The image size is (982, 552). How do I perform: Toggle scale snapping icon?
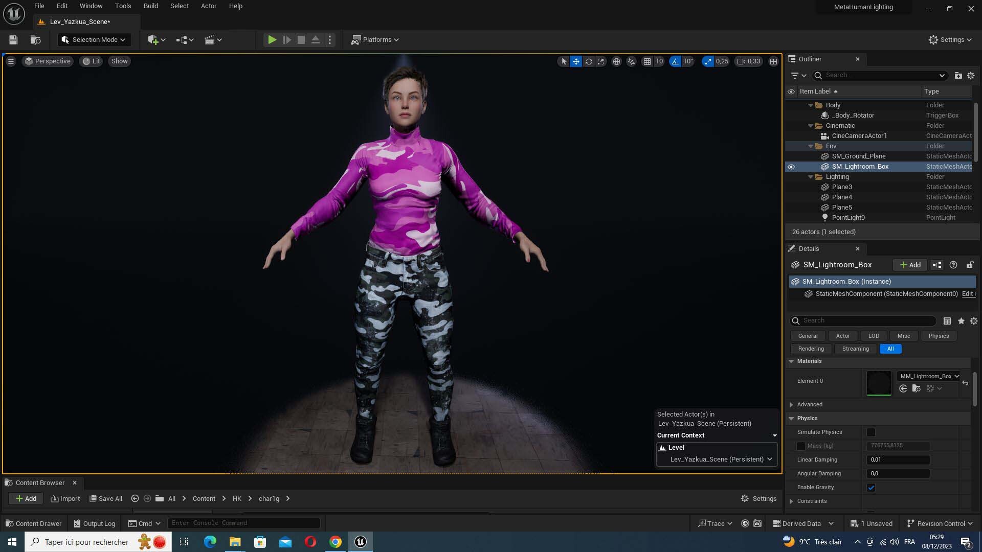708,61
